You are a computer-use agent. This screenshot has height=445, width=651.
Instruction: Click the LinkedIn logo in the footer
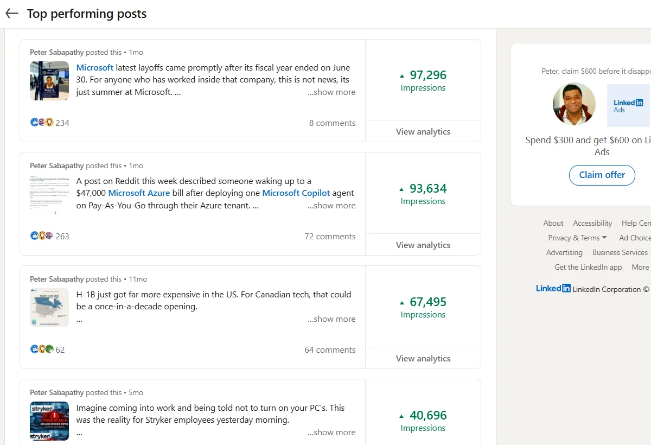[553, 289]
